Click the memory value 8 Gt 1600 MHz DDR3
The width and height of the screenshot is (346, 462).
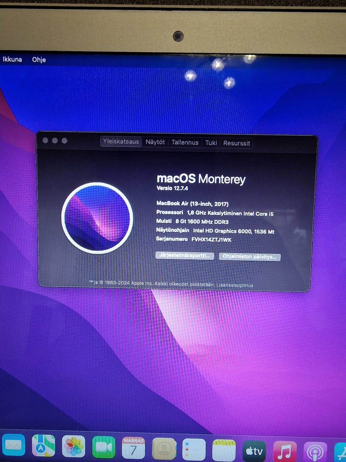tap(202, 222)
